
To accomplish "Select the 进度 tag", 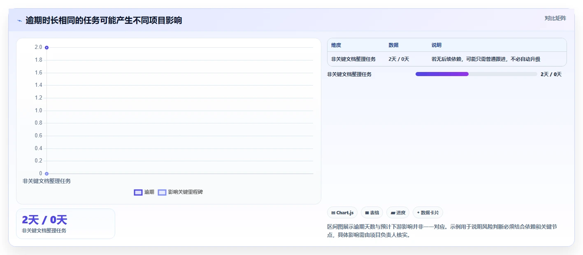I will point(398,213).
